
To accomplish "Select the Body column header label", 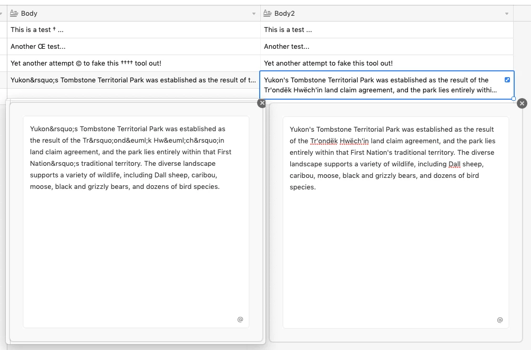I will click(x=29, y=13).
